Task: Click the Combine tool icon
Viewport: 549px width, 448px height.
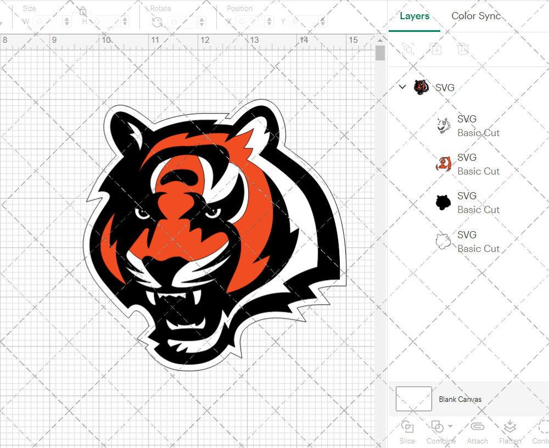Action: [438, 427]
